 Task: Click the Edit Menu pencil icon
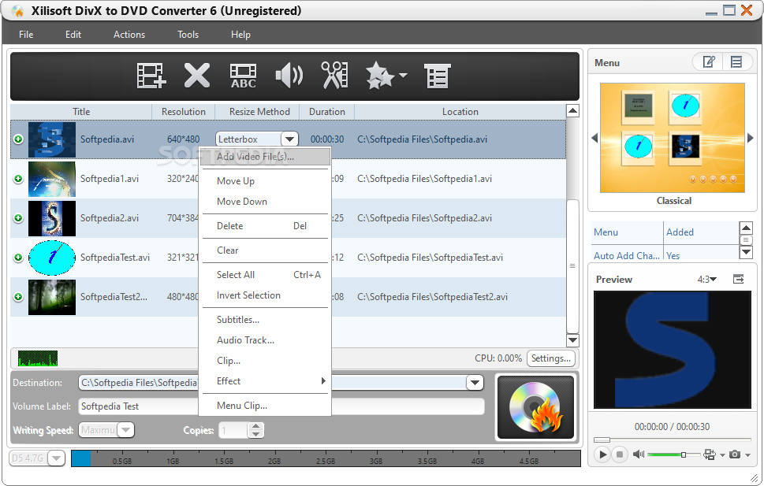[x=709, y=62]
